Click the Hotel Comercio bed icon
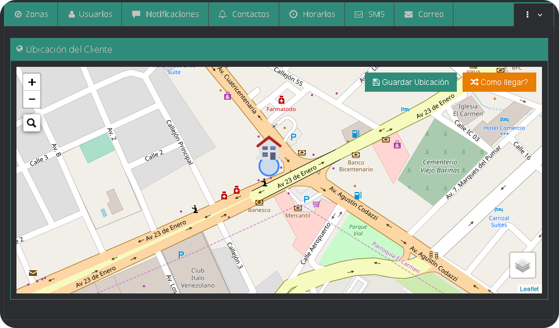Viewport: 559px width, 328px height. pyautogui.click(x=503, y=120)
